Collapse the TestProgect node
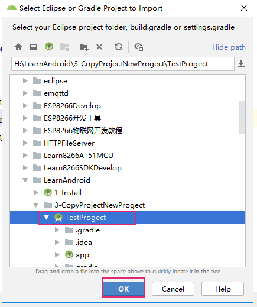The height and width of the screenshot is (307, 257). 46,218
